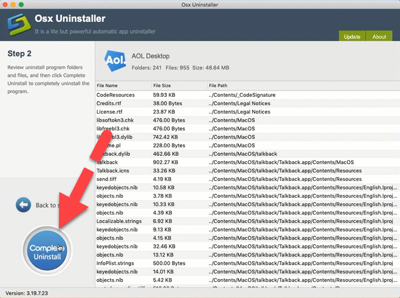Select the Talkback.icns file row
Viewport: 400px width, 298px height.
click(247, 171)
